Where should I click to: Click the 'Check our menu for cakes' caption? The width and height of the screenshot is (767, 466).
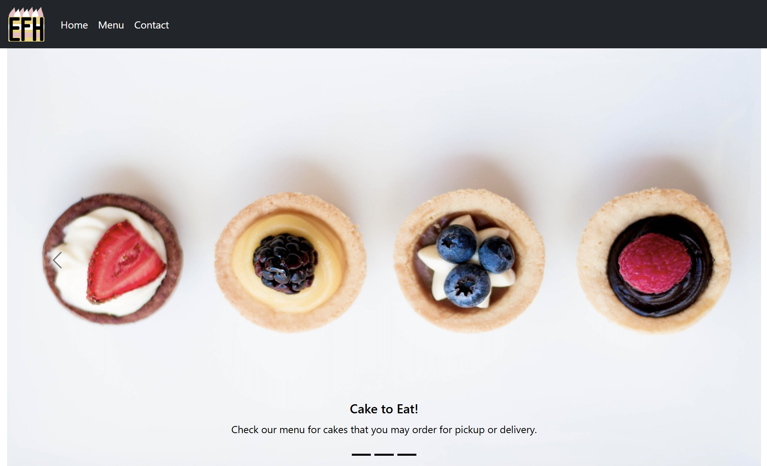coord(384,430)
